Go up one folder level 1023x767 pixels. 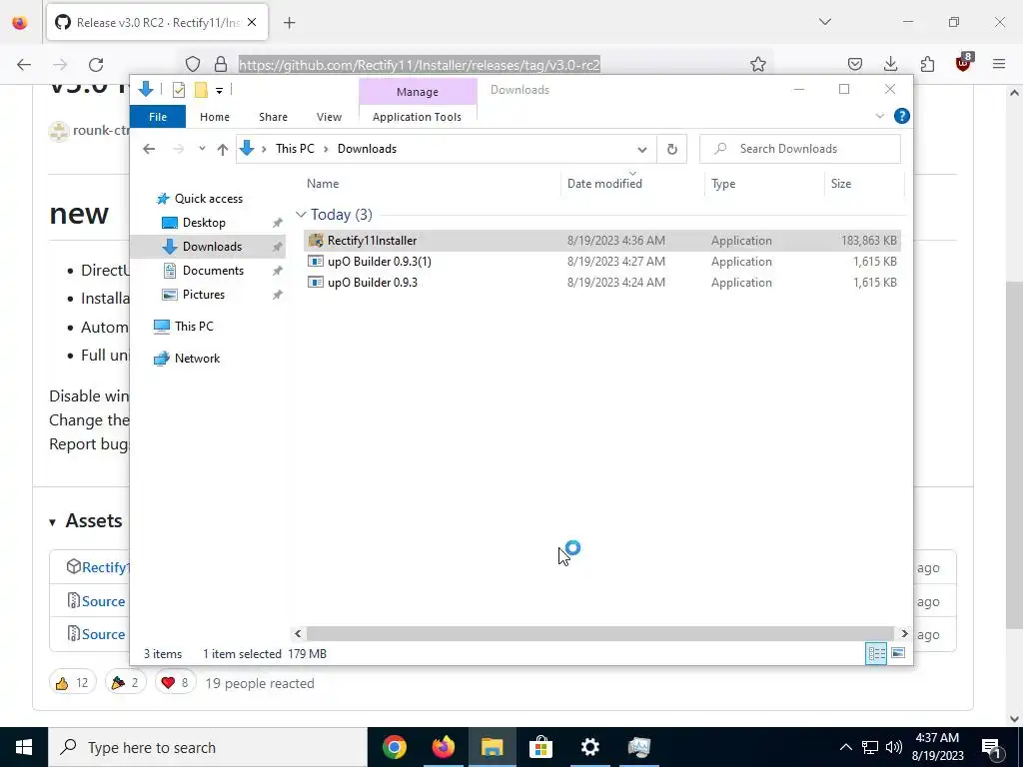tap(223, 150)
